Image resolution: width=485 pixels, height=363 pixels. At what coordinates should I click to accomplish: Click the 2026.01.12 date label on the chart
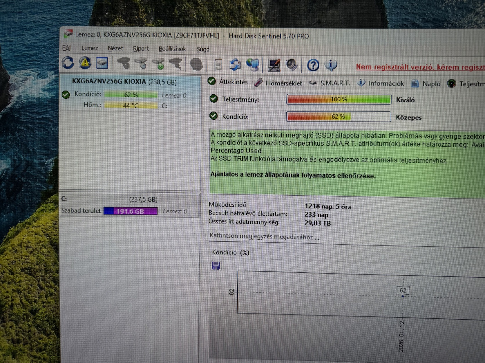[x=401, y=336]
